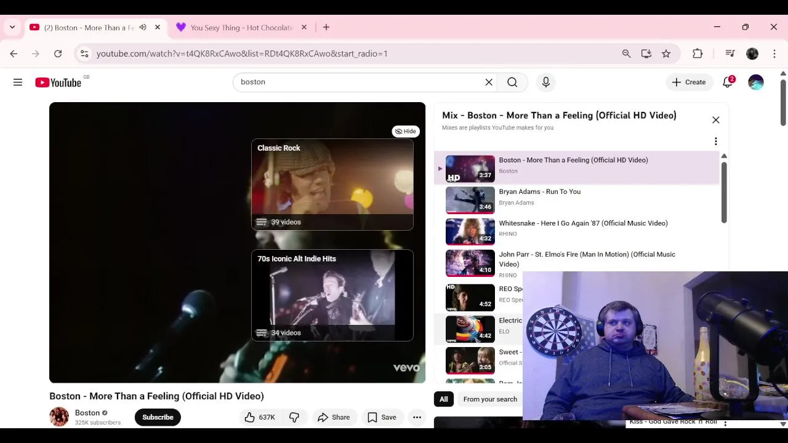Mute the Boston tab audio icon
The width and height of the screenshot is (788, 443).
tap(143, 27)
